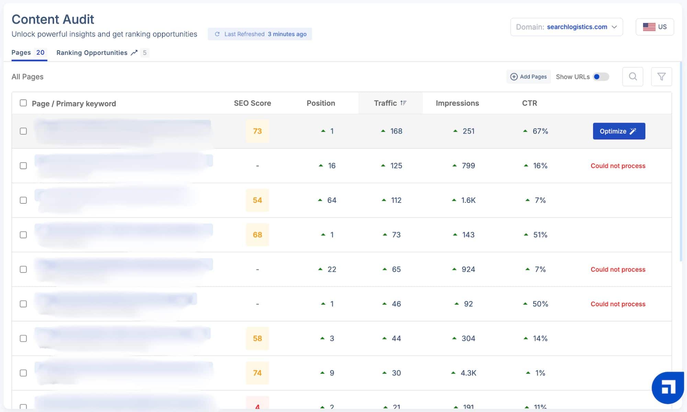
Task: Open the blue floating chat widget icon
Action: [668, 388]
